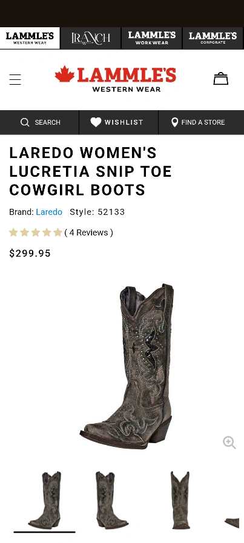Click the five-star rating icons
Viewport: 244px width, 543px height.
click(x=36, y=232)
